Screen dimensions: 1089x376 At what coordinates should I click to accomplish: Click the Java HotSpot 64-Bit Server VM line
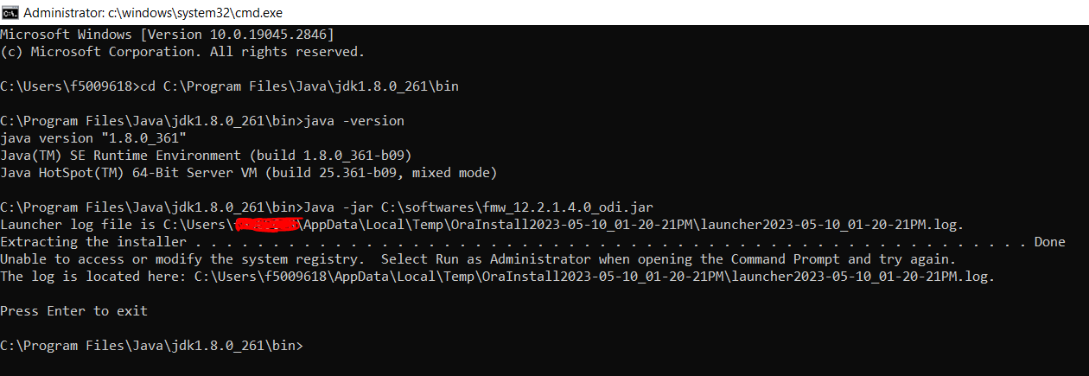[249, 173]
